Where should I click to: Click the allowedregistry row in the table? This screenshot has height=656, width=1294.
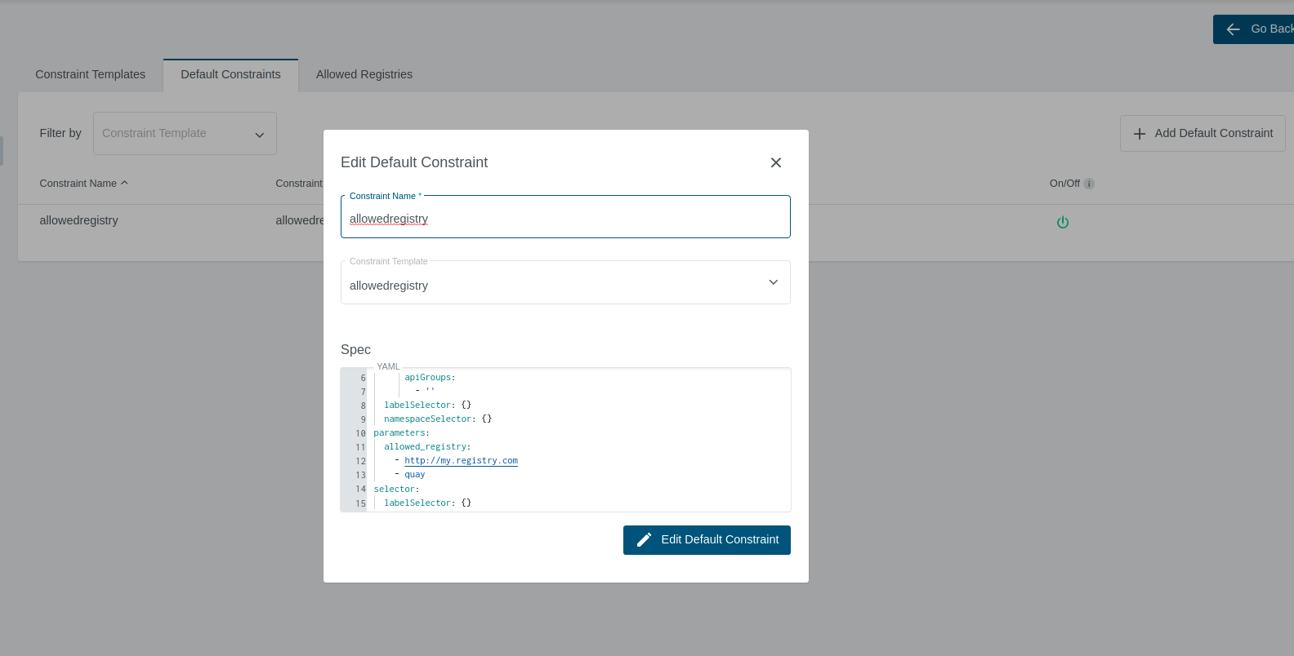coord(79,220)
